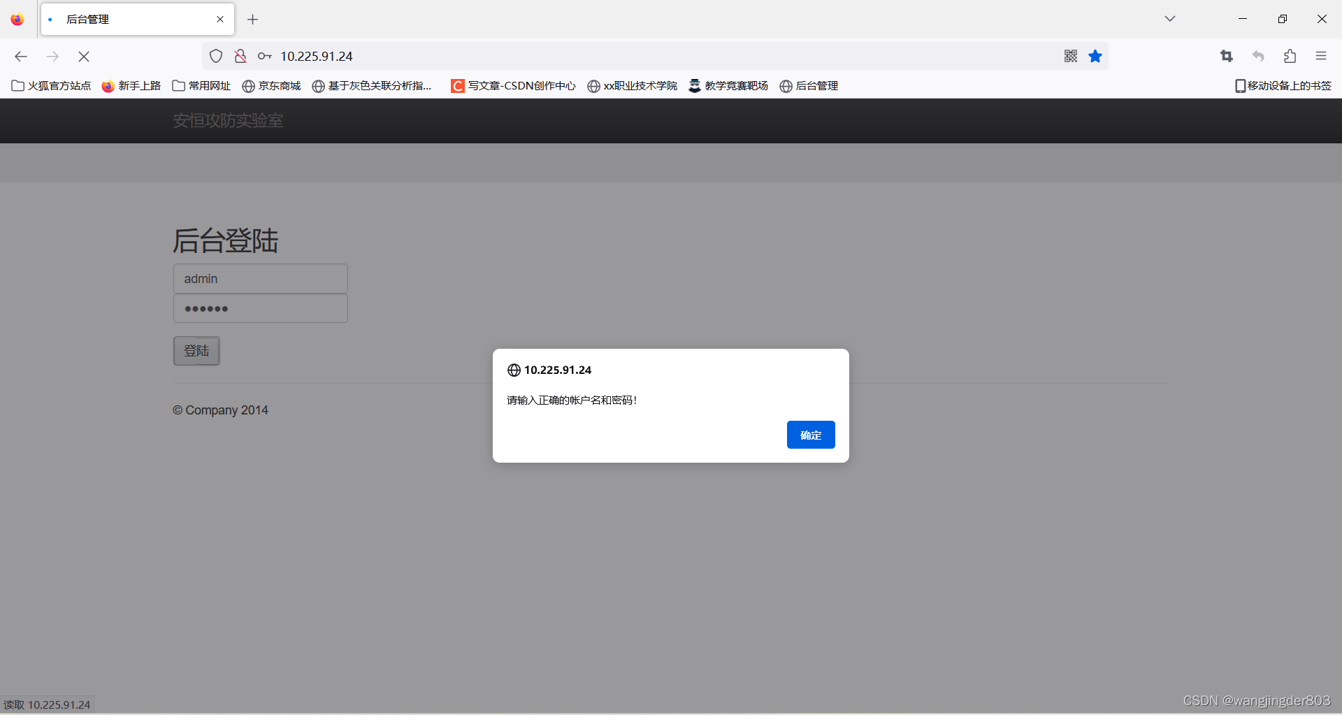Screen dimensions: 1342x715
Task: Click the back navigation arrow
Action: (x=21, y=57)
